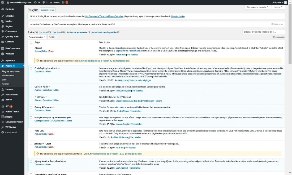Viewport: 292px width, 175px height.
Task: Open the XCloner submenu item
Action: pyautogui.click(x=5, y=84)
